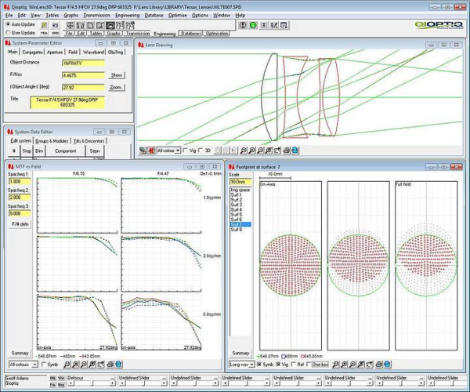The height and width of the screenshot is (392, 470).
Task: Click the page icon in main toolbar
Action: (90, 26)
